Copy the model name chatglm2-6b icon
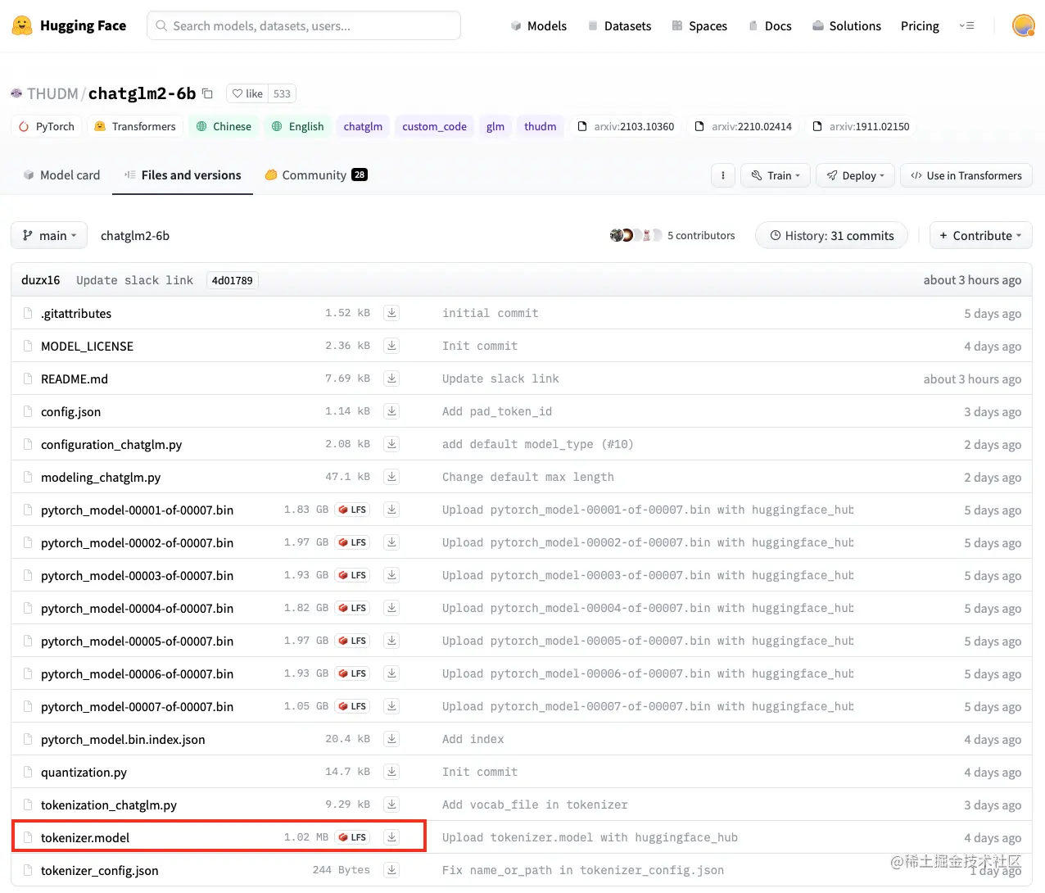 point(207,93)
